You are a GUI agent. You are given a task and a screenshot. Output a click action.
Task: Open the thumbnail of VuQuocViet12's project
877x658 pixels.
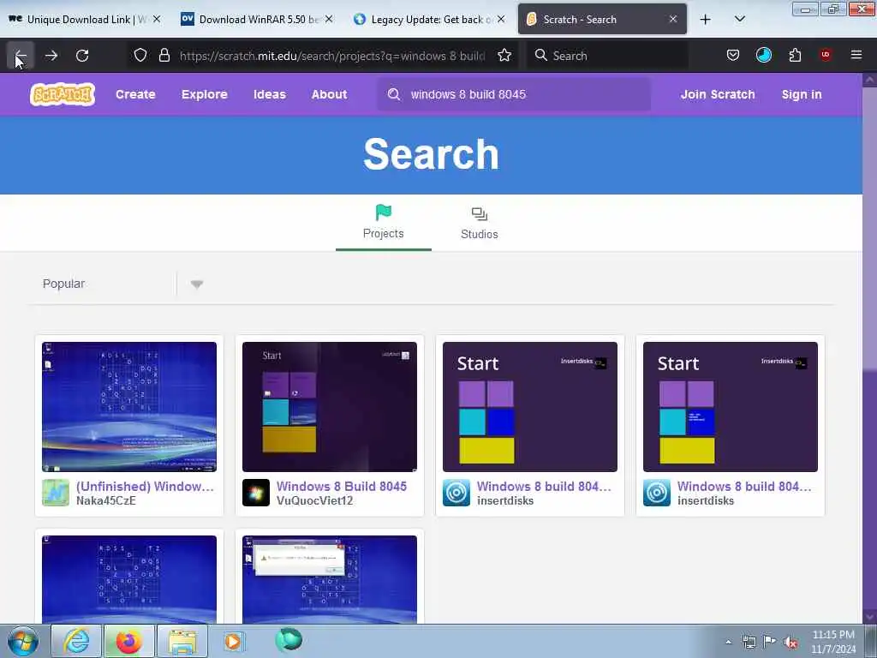click(x=330, y=407)
